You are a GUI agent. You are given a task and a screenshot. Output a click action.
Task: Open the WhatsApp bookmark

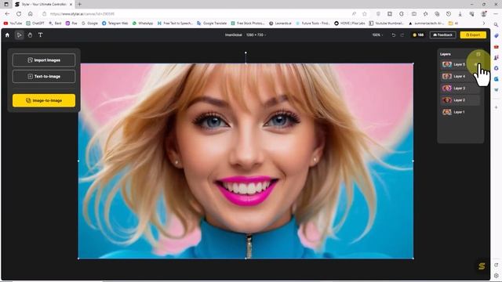(x=143, y=23)
